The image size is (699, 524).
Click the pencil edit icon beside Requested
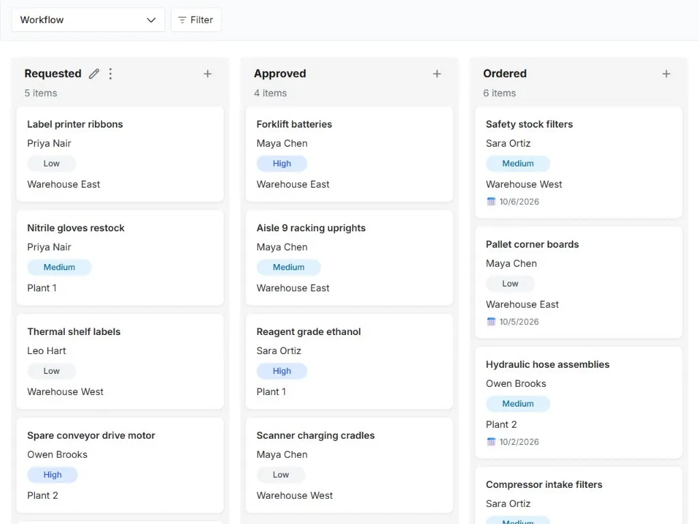[94, 74]
